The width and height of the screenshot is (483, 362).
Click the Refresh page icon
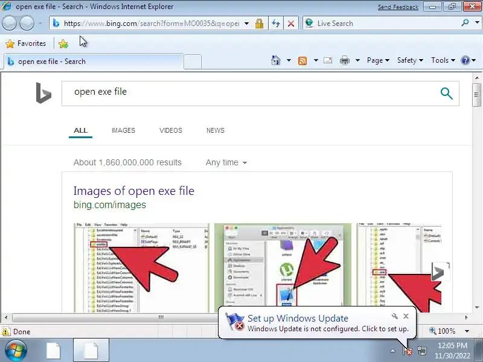[x=276, y=24]
